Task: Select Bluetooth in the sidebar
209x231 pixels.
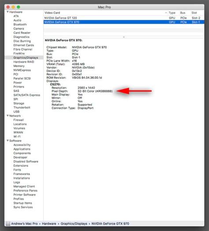Action: pos(20,24)
